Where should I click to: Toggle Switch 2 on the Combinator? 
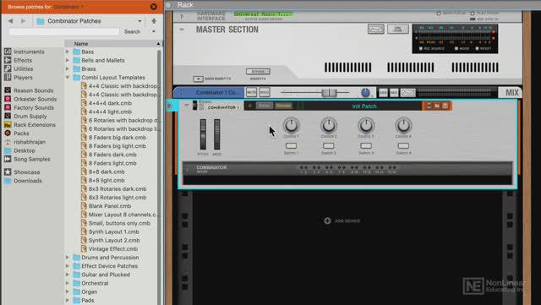coord(329,146)
